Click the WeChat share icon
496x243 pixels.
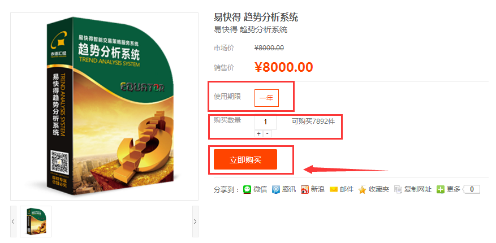click(x=247, y=189)
